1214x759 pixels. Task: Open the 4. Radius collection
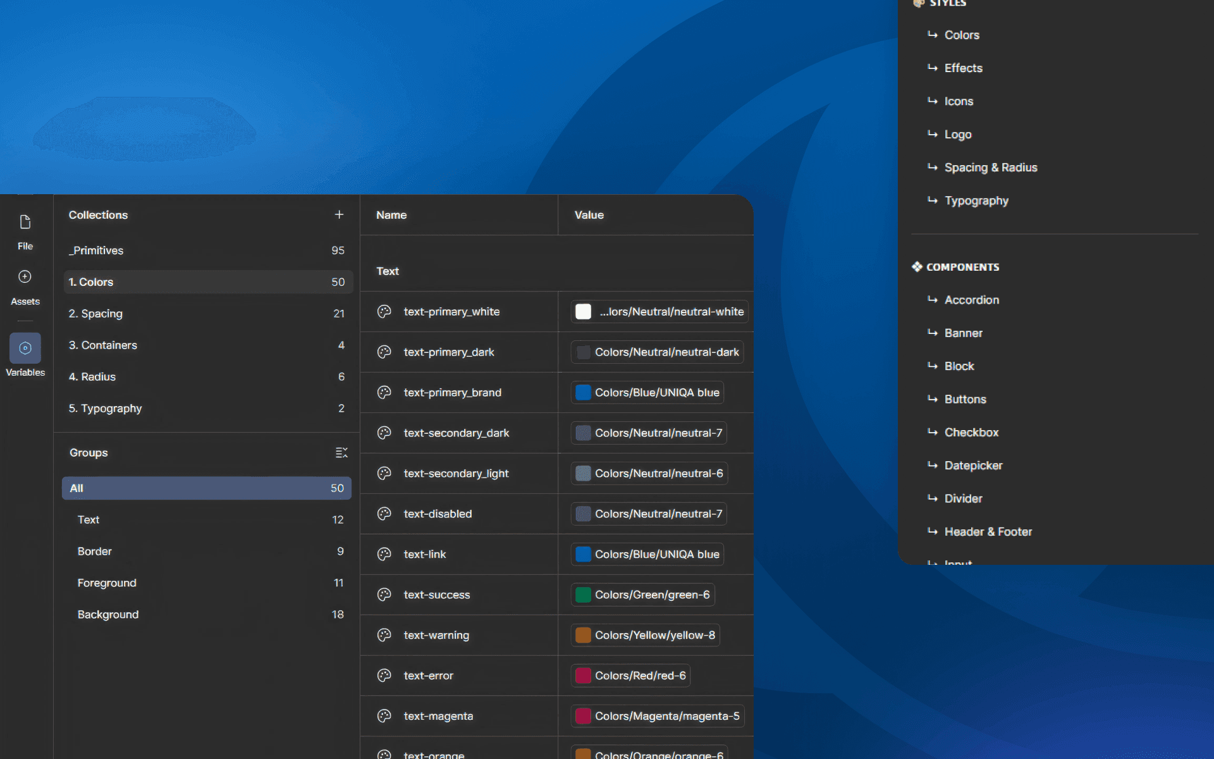click(207, 377)
